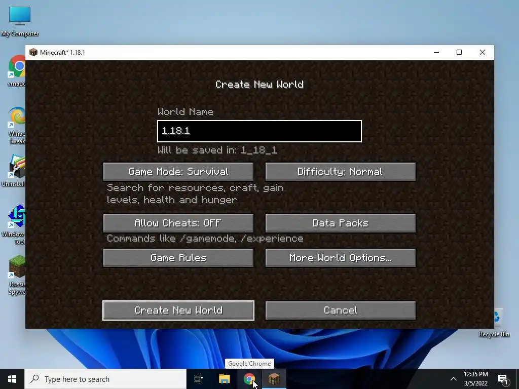
Task: Open Google Chrome from the taskbar
Action: tap(249, 379)
